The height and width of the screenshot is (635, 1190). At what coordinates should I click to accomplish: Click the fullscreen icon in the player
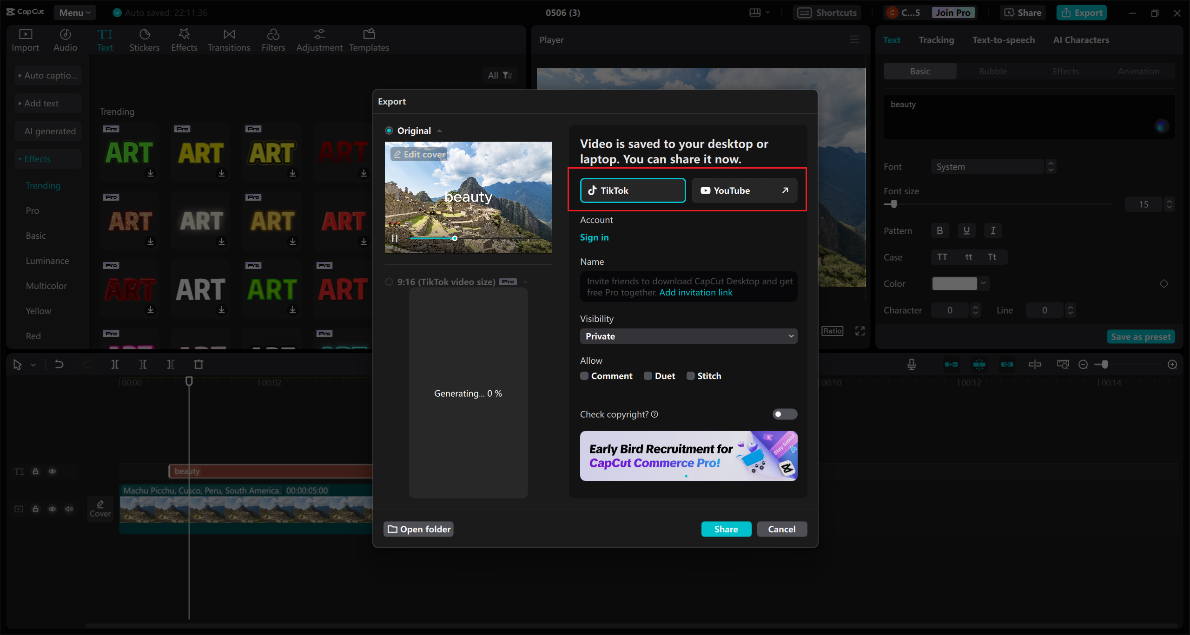pos(860,331)
